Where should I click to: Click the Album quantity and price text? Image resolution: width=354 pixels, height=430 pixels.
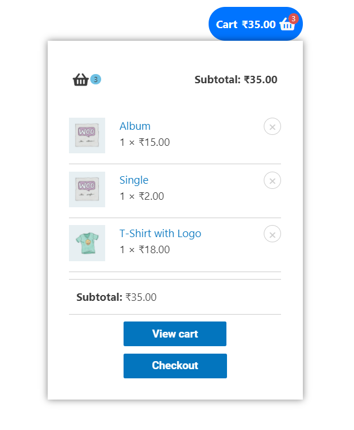tap(145, 142)
